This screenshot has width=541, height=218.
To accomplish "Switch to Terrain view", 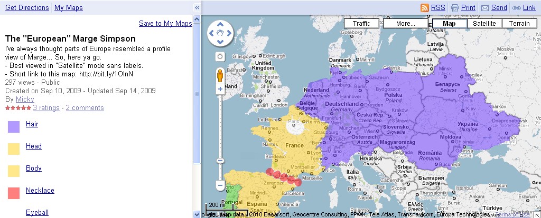I will (519, 23).
